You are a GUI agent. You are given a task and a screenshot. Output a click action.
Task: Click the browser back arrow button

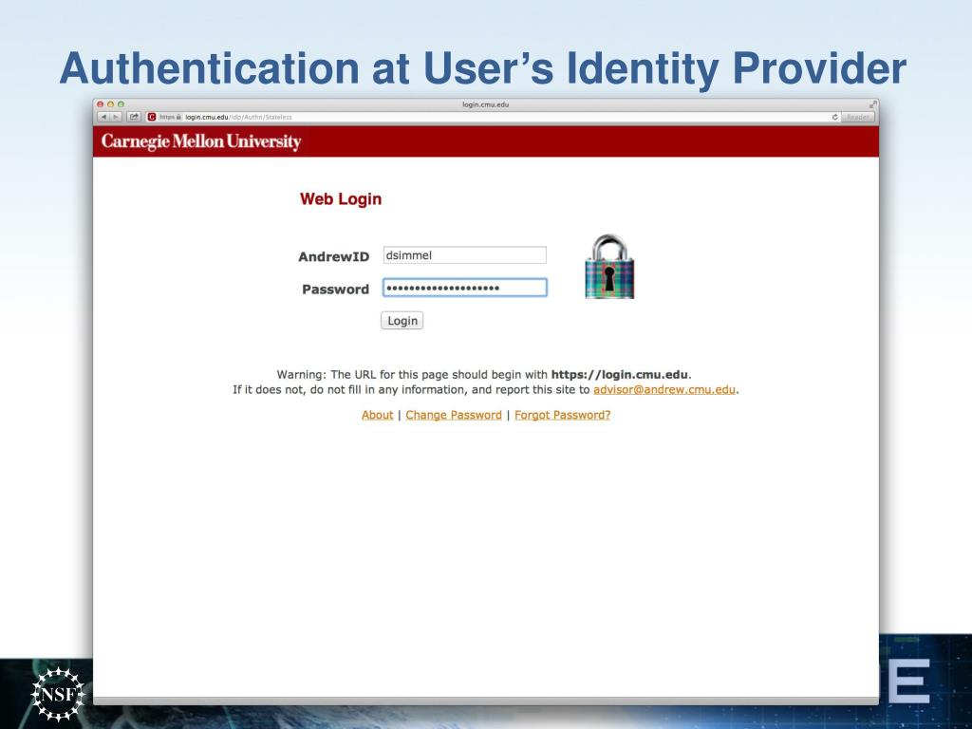click(103, 117)
